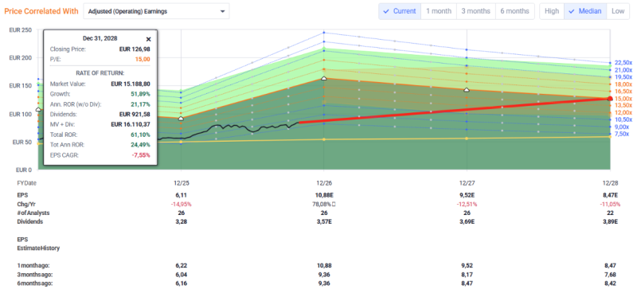Click the Tot Ann ROR 24,49% value
637x297 pixels.
tap(141, 145)
